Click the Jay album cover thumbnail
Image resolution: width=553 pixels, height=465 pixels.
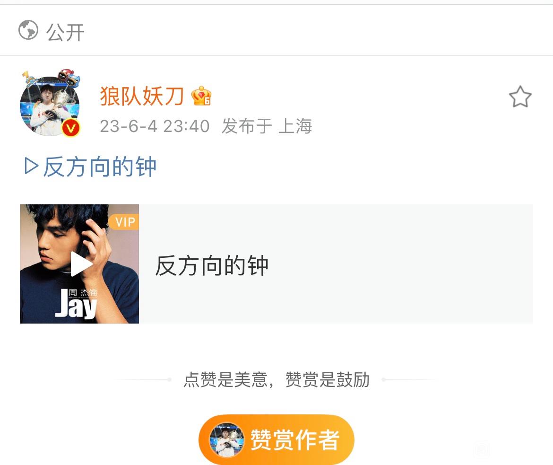[79, 264]
